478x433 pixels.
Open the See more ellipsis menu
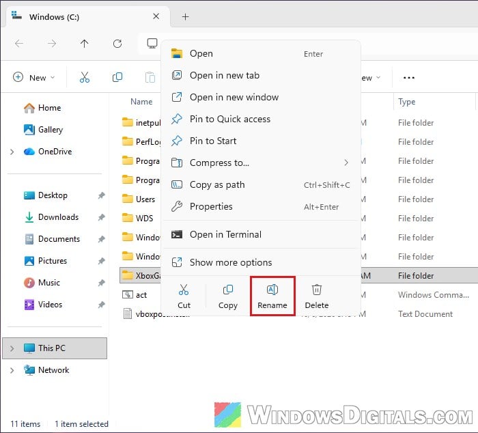point(408,77)
